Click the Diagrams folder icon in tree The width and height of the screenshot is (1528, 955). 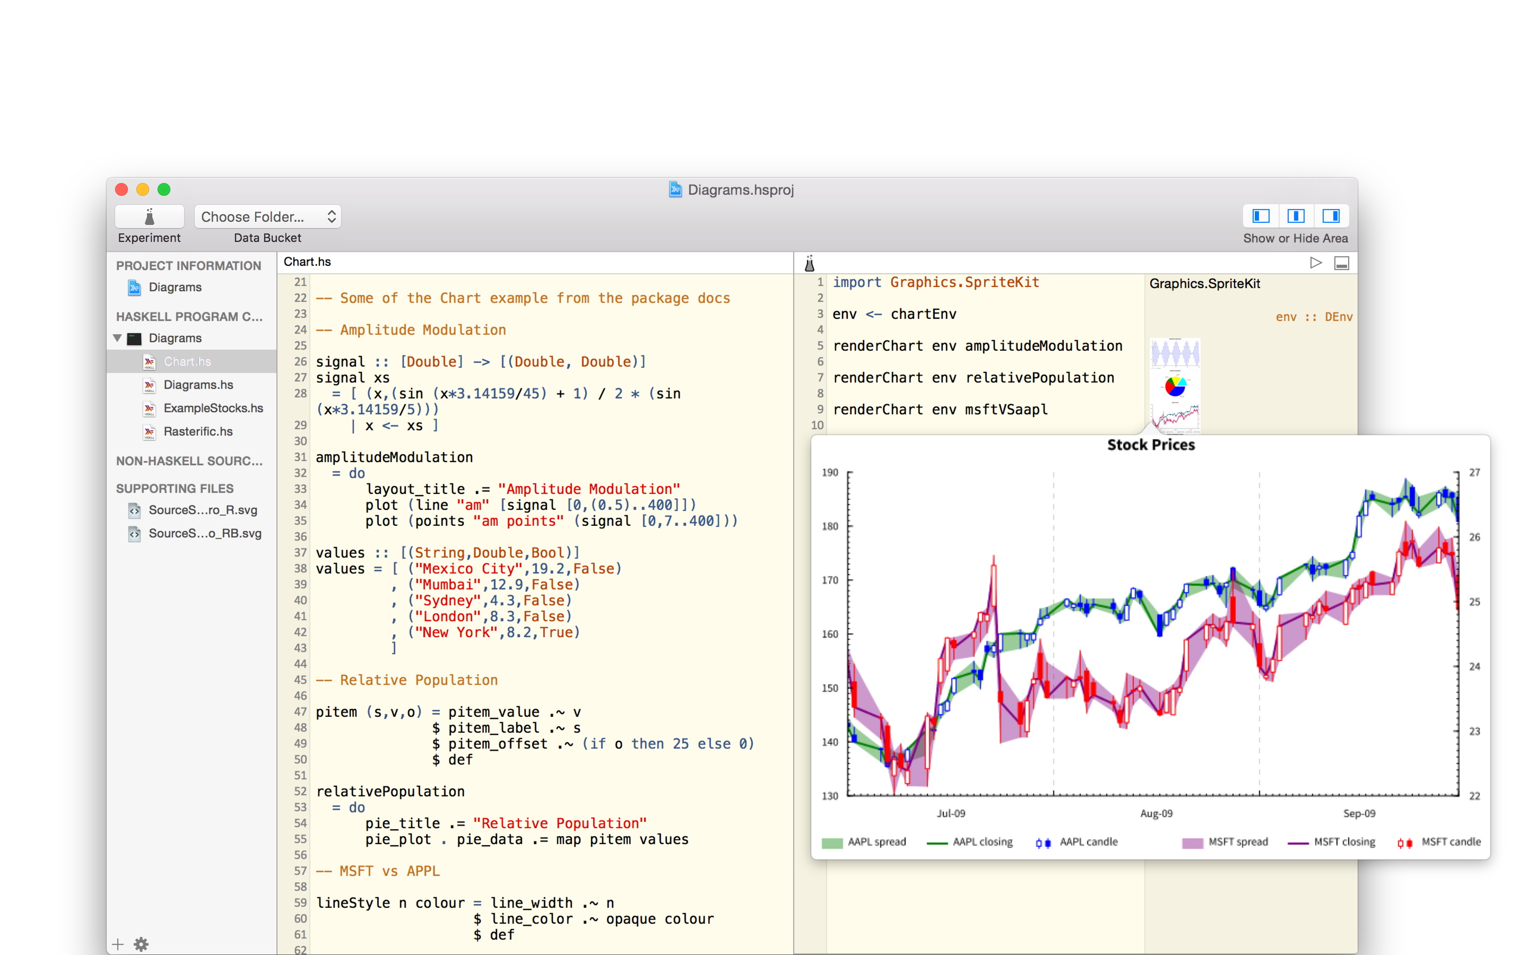tap(134, 338)
